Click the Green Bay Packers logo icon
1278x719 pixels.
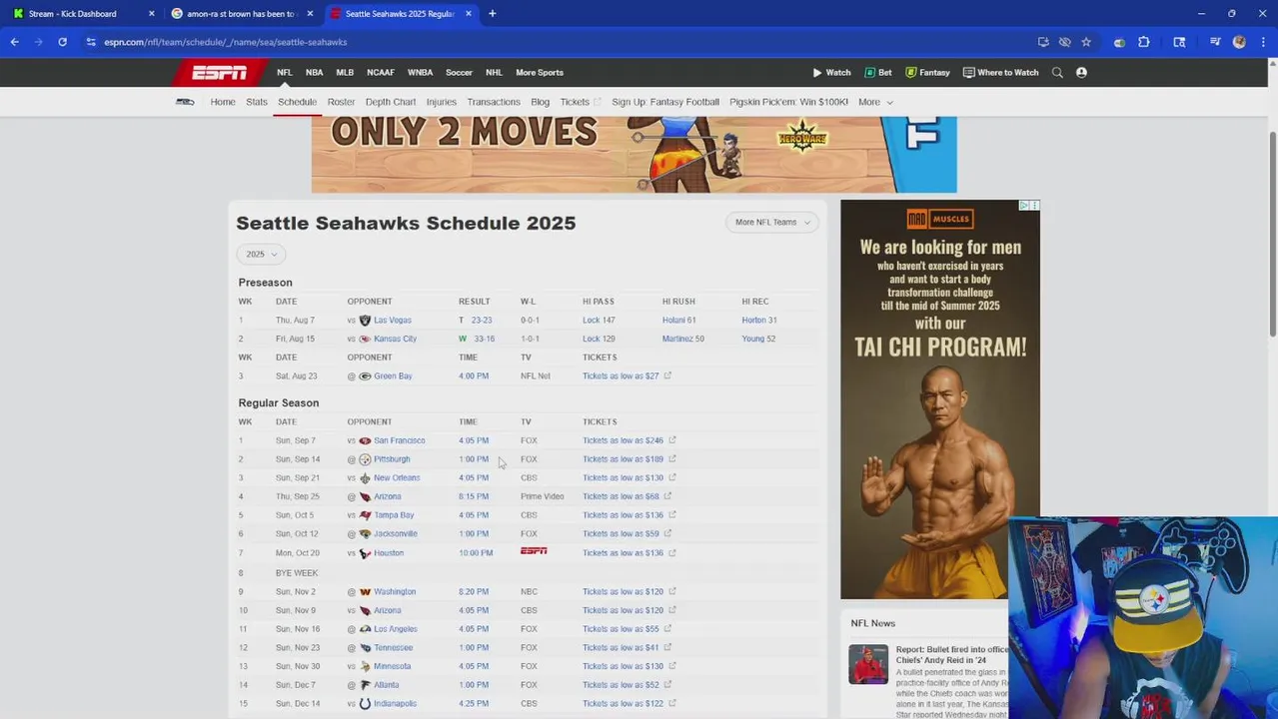(365, 376)
